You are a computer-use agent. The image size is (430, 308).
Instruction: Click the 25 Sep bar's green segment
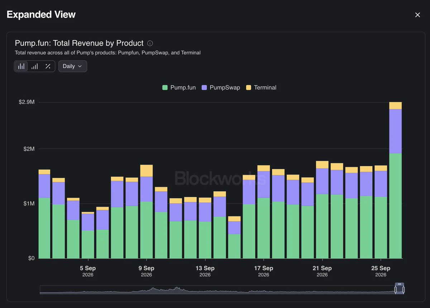coord(381,228)
